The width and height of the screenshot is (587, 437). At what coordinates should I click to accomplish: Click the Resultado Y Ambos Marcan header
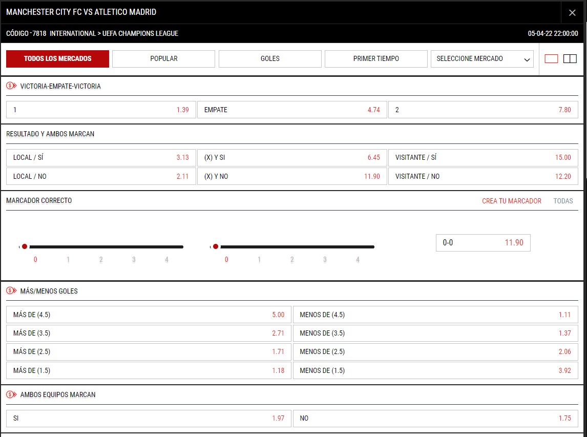click(50, 134)
